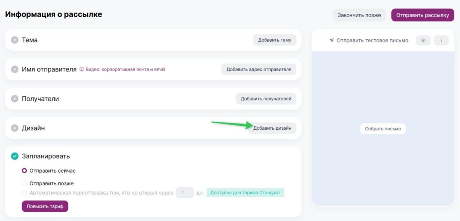460x221 pixels.
Task: Enable the Автоматическая переотправка checkbox
Action: coord(24,193)
